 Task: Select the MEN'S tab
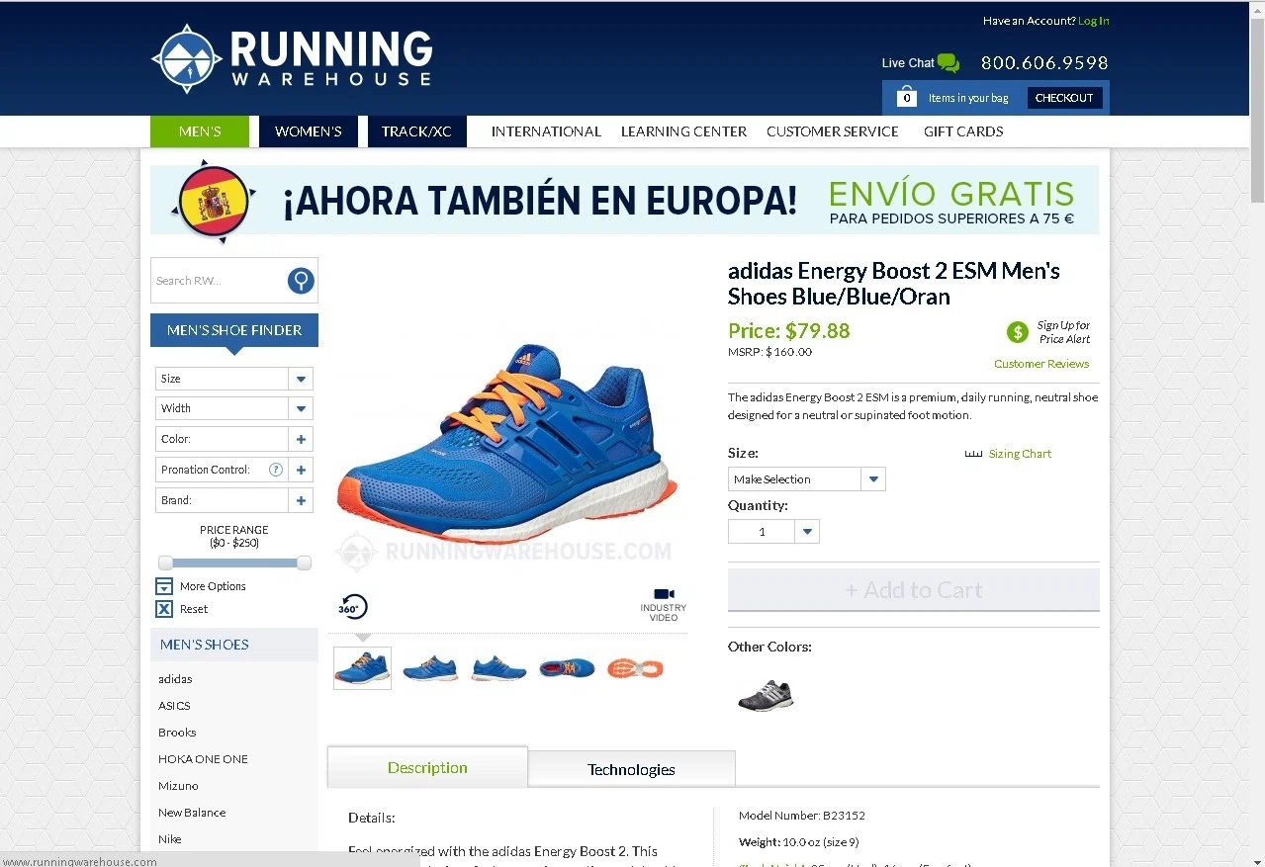(x=200, y=131)
